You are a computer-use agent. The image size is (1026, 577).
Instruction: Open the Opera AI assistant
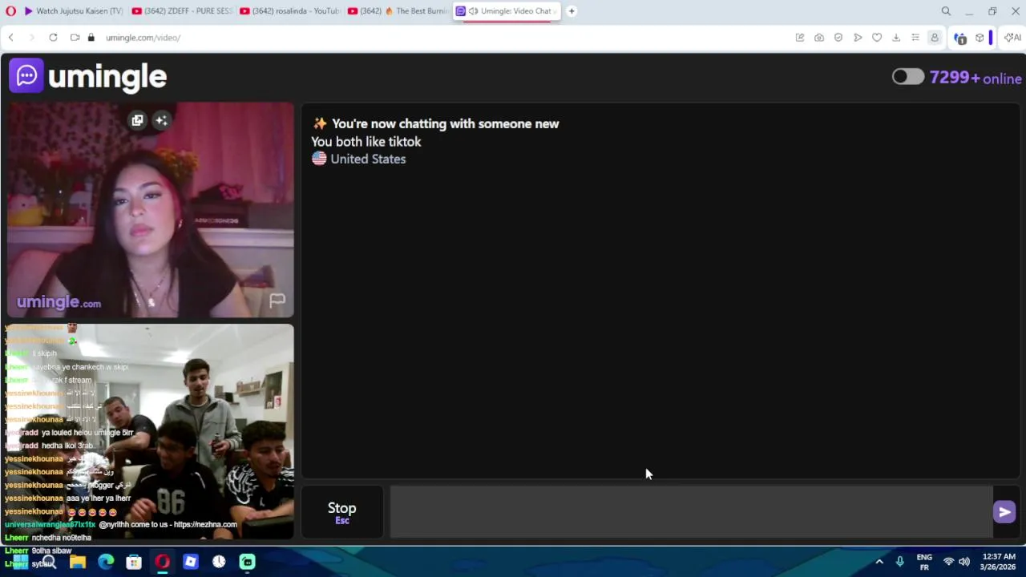[1012, 38]
